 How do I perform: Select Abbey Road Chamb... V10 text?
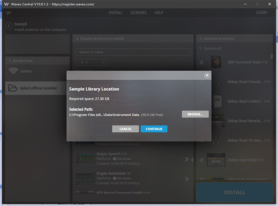click(x=249, y=81)
